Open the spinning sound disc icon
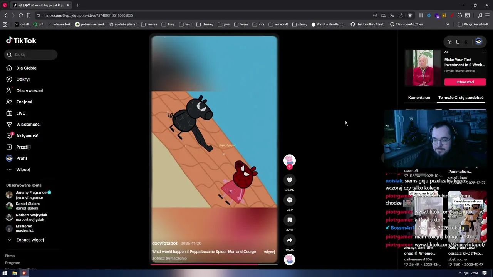The height and width of the screenshot is (277, 493). 290,260
